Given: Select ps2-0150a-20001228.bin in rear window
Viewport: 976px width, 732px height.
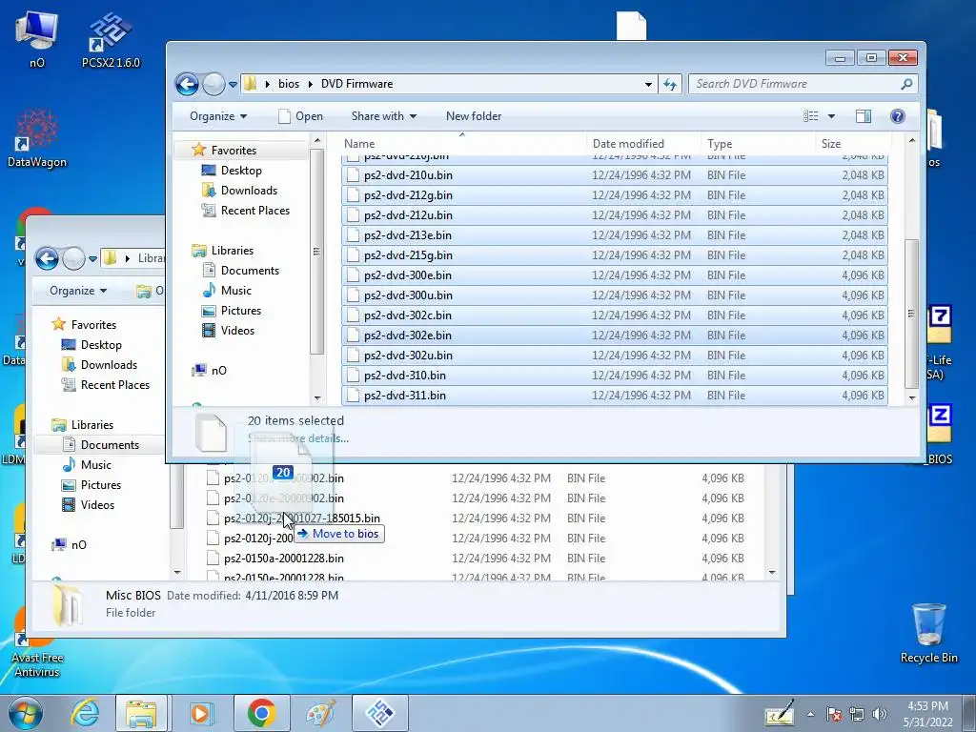Looking at the screenshot, I should (x=477, y=559).
